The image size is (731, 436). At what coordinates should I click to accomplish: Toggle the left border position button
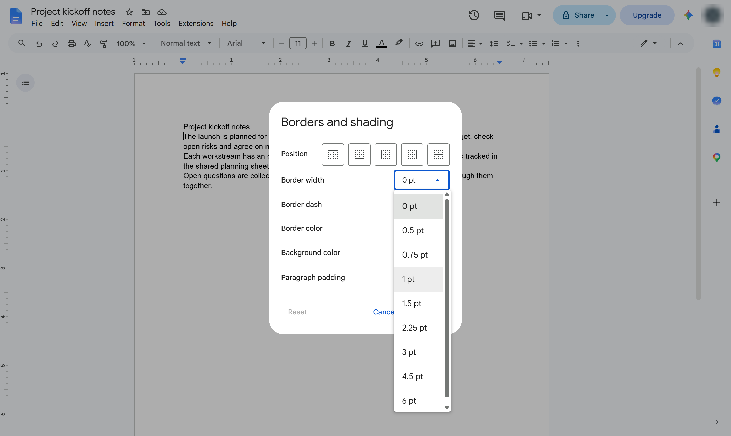(x=386, y=155)
